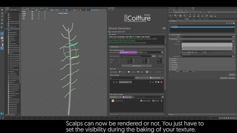Click Assign to selection for Golden Blonde shader
Screen dimensions: 237x133
coord(145,101)
